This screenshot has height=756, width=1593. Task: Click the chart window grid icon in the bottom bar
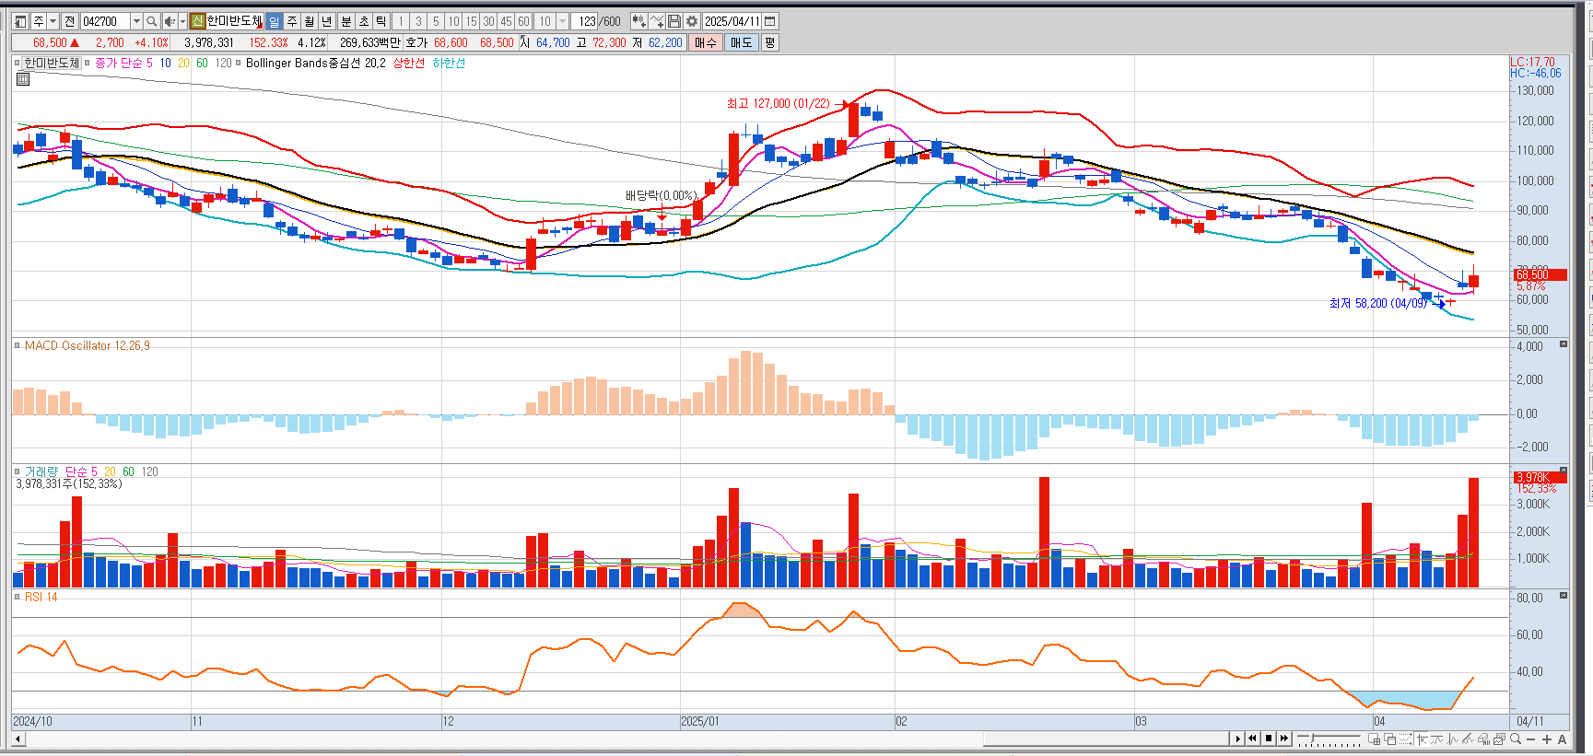(1375, 739)
